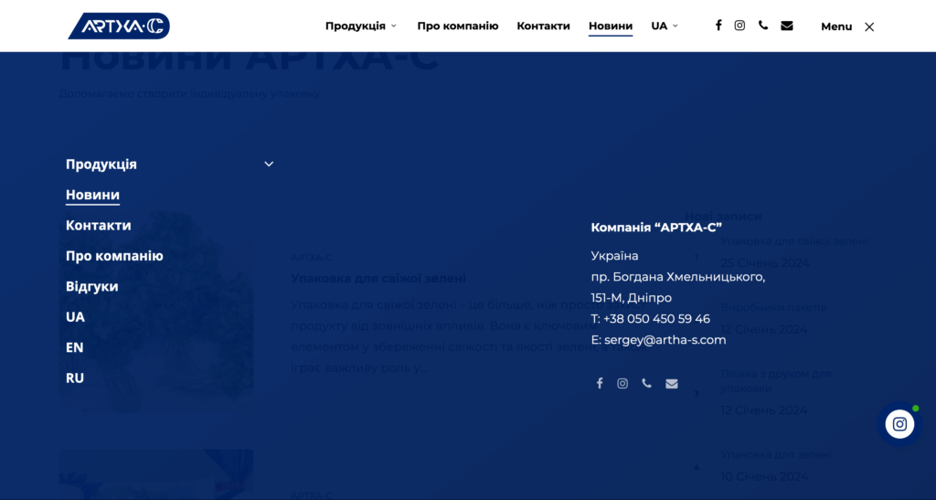The width and height of the screenshot is (936, 500).
Task: Select Новини in overlay menu
Action: [x=92, y=195]
